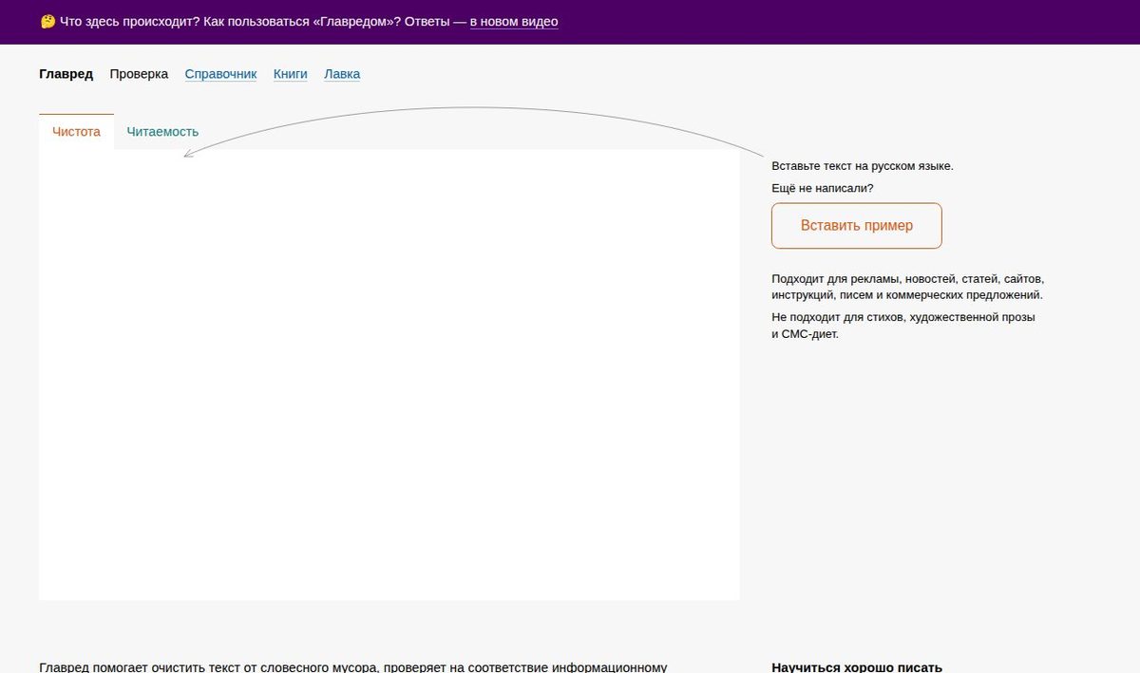Click the 'Ещё не написали?' text
This screenshot has height=673, width=1140.
[x=823, y=188]
